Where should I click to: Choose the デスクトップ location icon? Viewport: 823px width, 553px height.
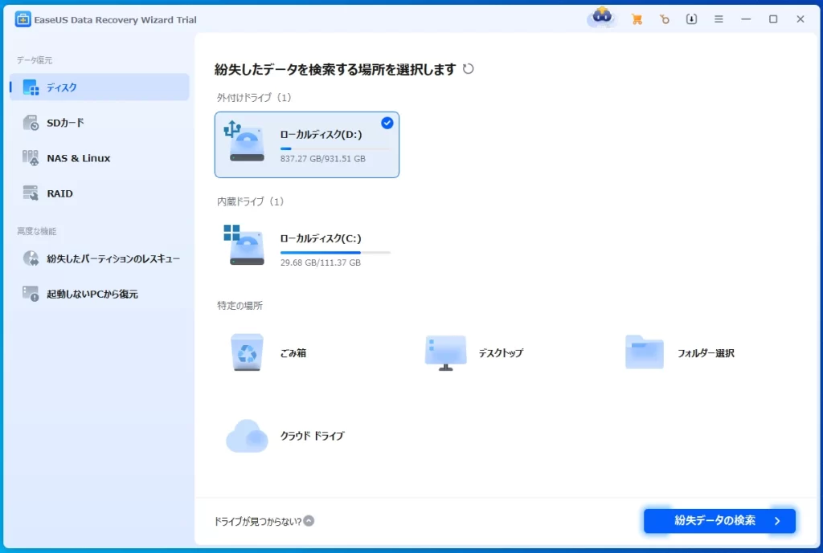click(445, 353)
